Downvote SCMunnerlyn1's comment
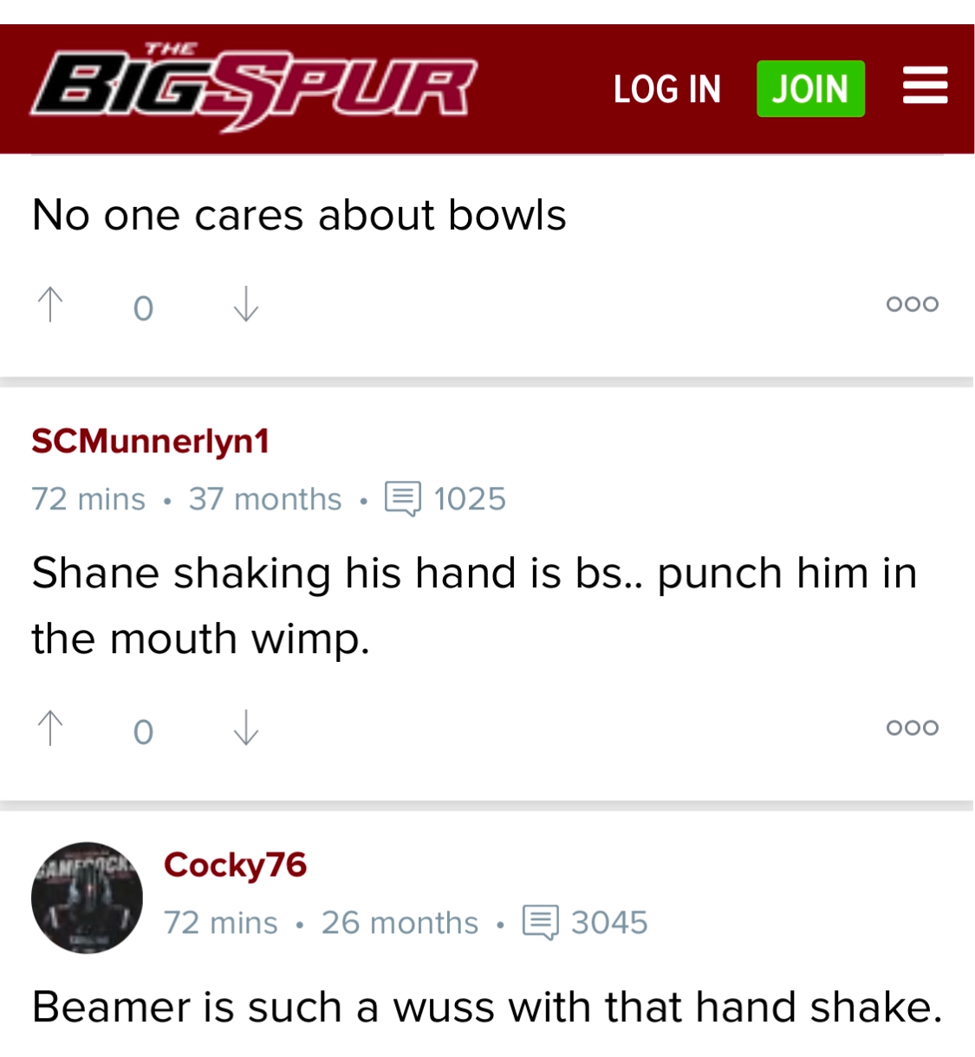 click(x=246, y=729)
